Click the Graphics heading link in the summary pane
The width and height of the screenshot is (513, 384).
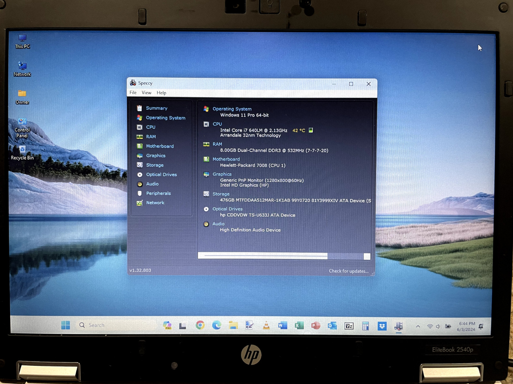coord(222,174)
